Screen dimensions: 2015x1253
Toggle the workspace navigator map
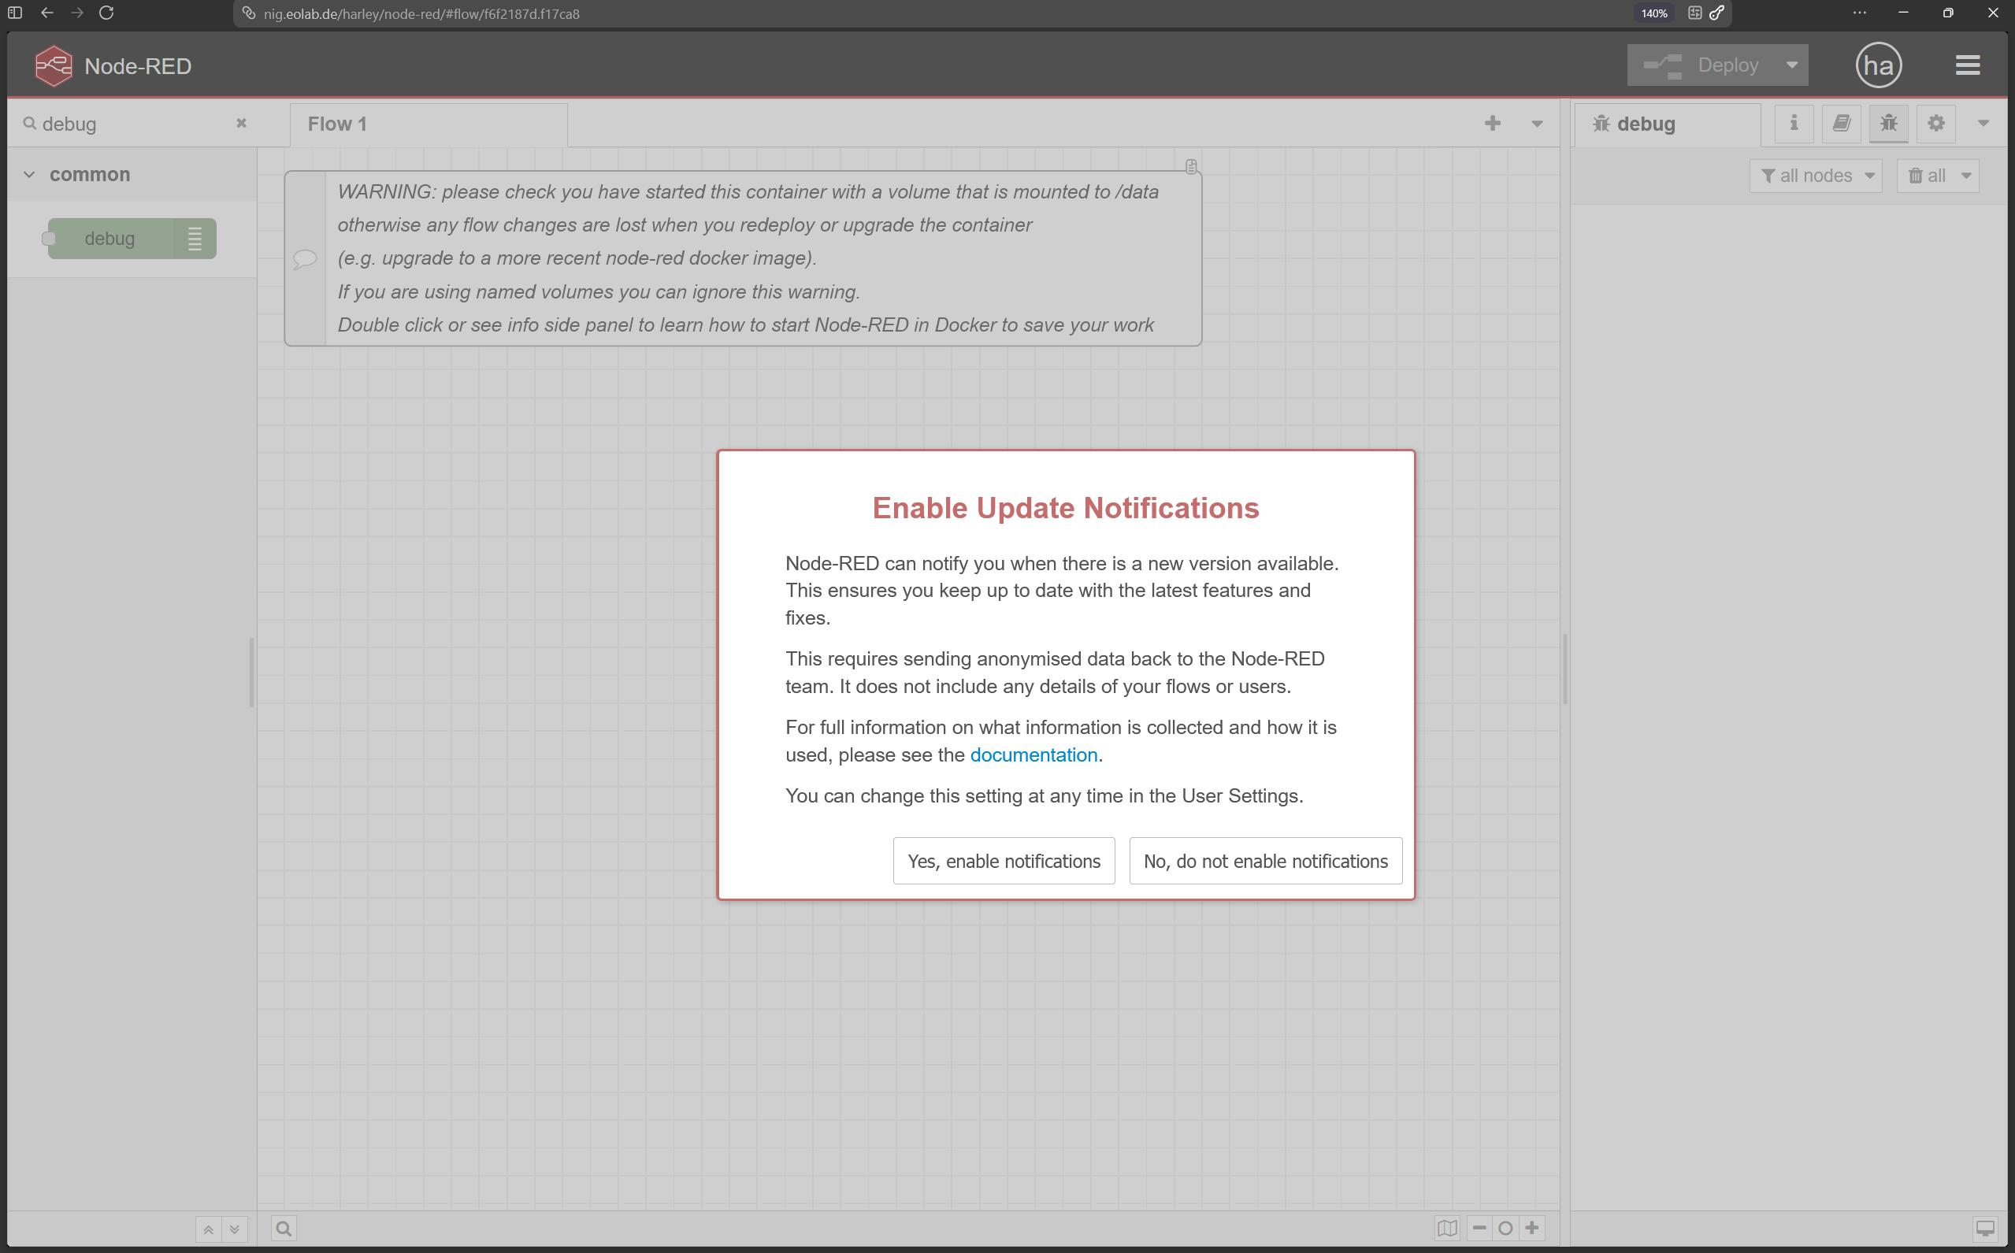pyautogui.click(x=1447, y=1228)
